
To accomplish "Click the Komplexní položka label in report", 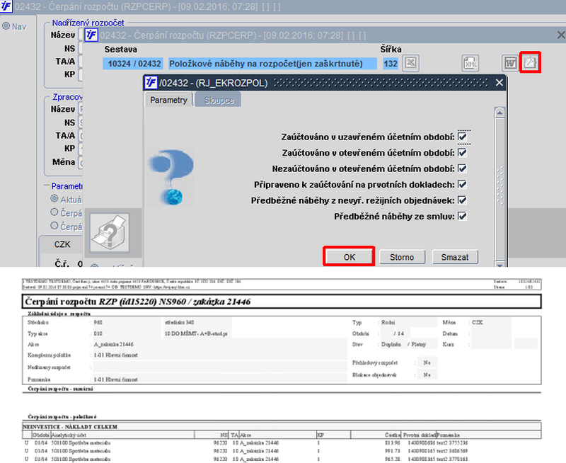I will click(x=49, y=355).
